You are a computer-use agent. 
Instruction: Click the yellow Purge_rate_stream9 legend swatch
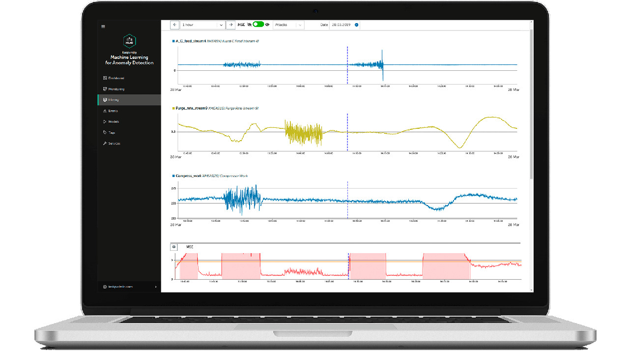click(x=173, y=108)
